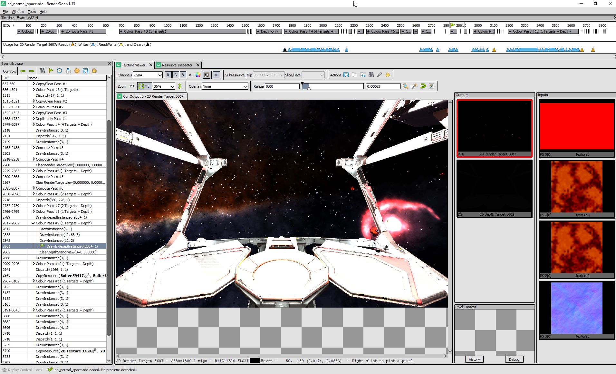The width and height of the screenshot is (616, 374).
Task: Open event search with the Event Browser binoculars
Action: 42,71
